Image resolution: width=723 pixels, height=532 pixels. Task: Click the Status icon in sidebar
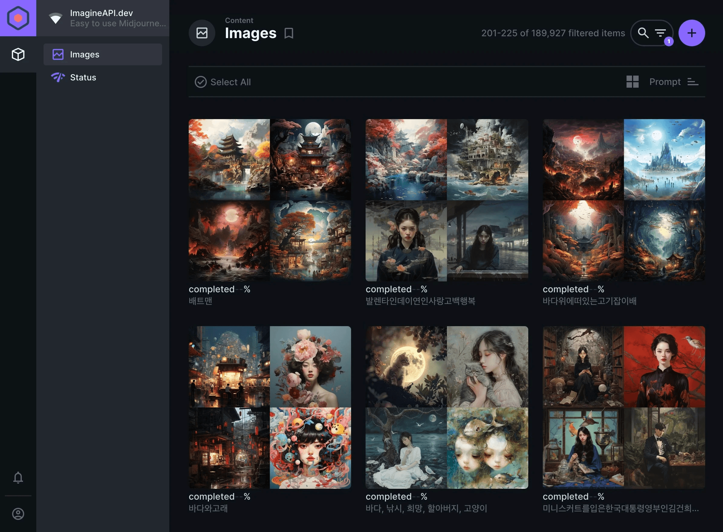coord(57,77)
